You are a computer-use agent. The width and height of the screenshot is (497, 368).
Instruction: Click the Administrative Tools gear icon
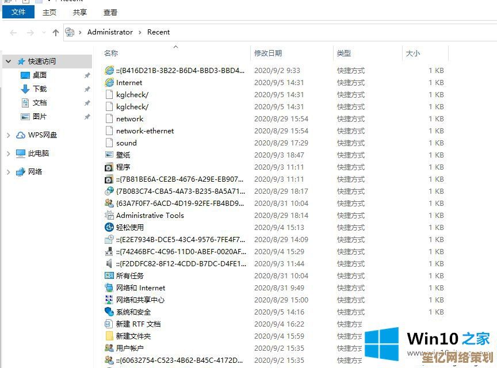click(109, 216)
